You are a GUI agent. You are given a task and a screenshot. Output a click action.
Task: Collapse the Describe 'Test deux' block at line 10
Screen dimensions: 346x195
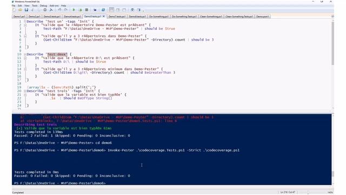point(25,54)
